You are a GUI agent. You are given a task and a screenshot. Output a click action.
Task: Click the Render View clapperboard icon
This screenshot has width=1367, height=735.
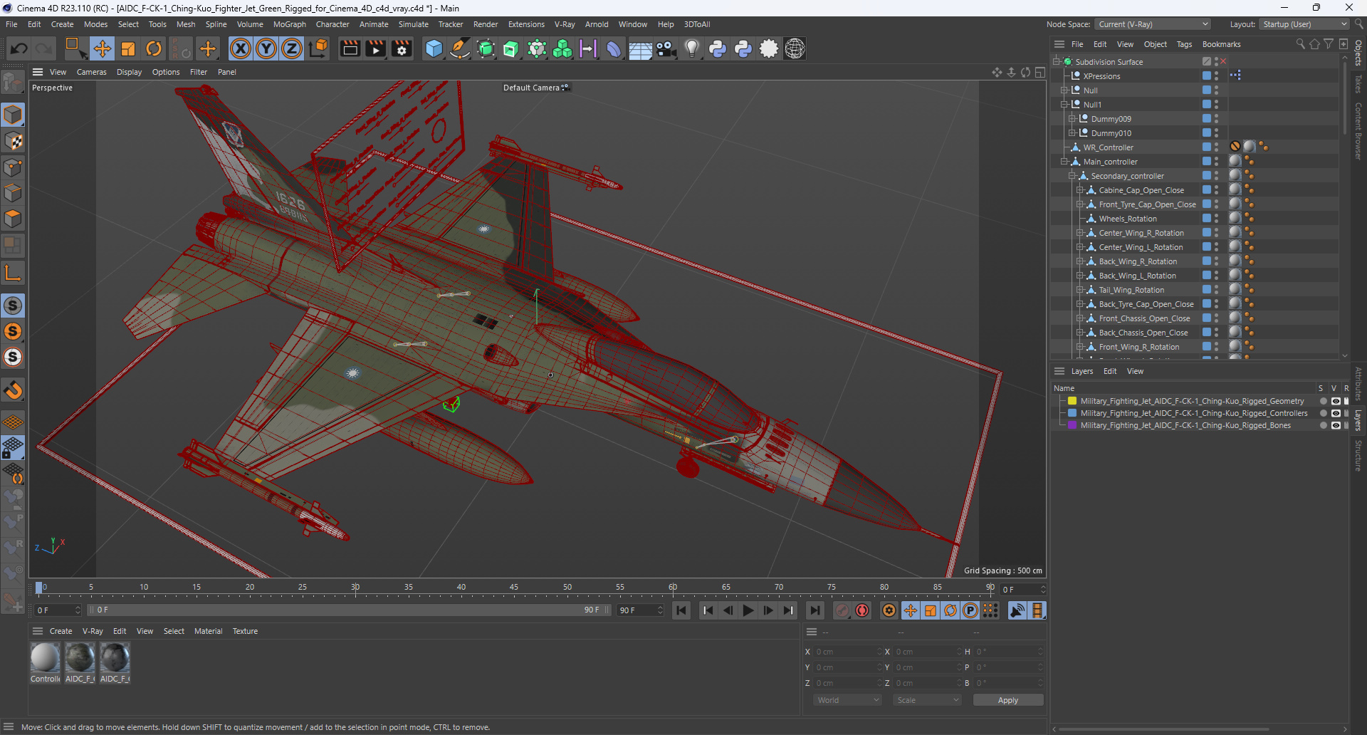pos(350,48)
